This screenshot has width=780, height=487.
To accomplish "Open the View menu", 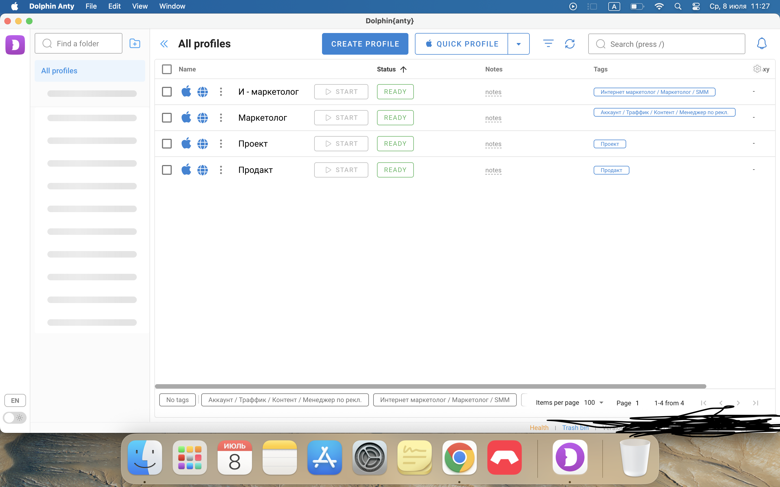I will tap(140, 6).
